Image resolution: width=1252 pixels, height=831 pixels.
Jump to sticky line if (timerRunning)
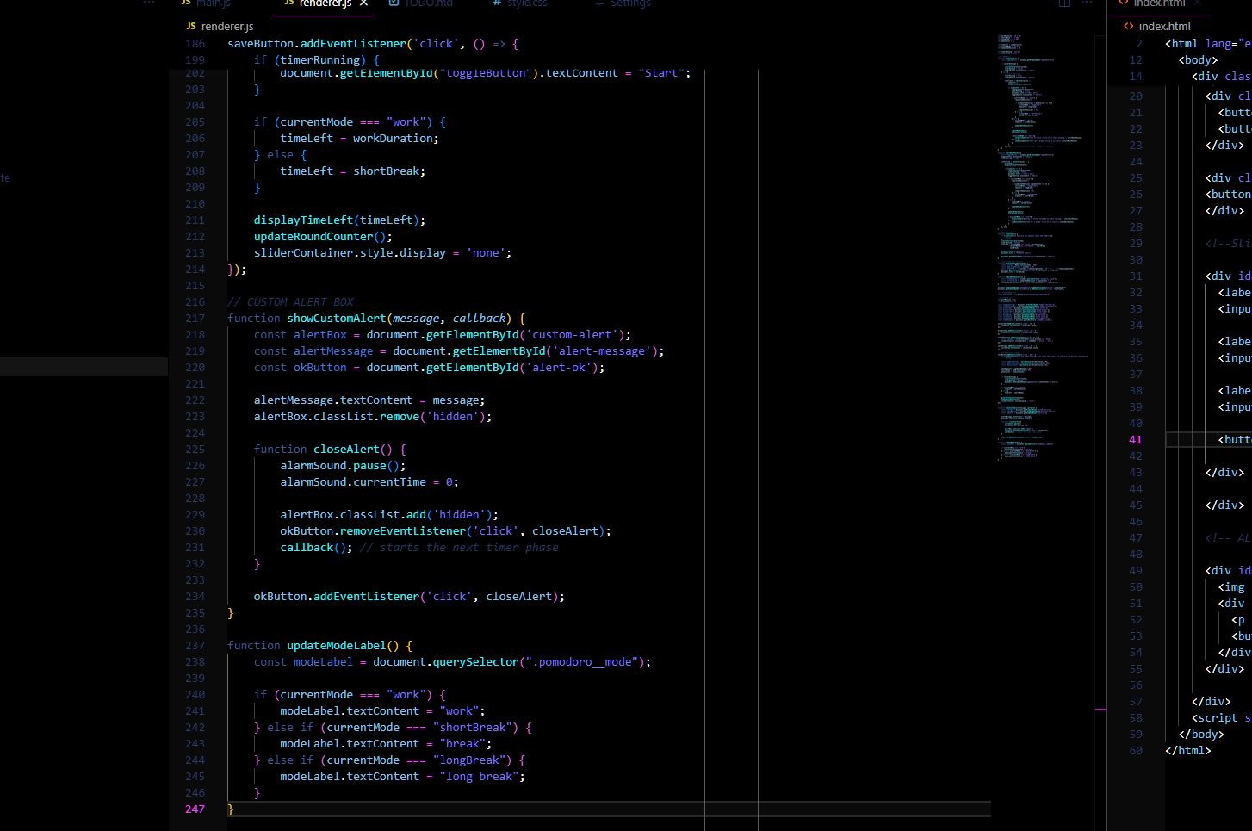[x=316, y=60]
